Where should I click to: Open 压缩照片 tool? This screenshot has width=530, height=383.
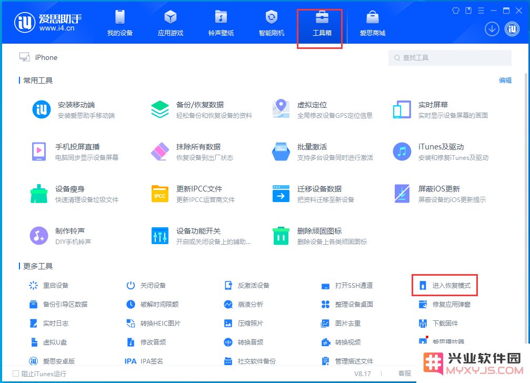tap(243, 323)
